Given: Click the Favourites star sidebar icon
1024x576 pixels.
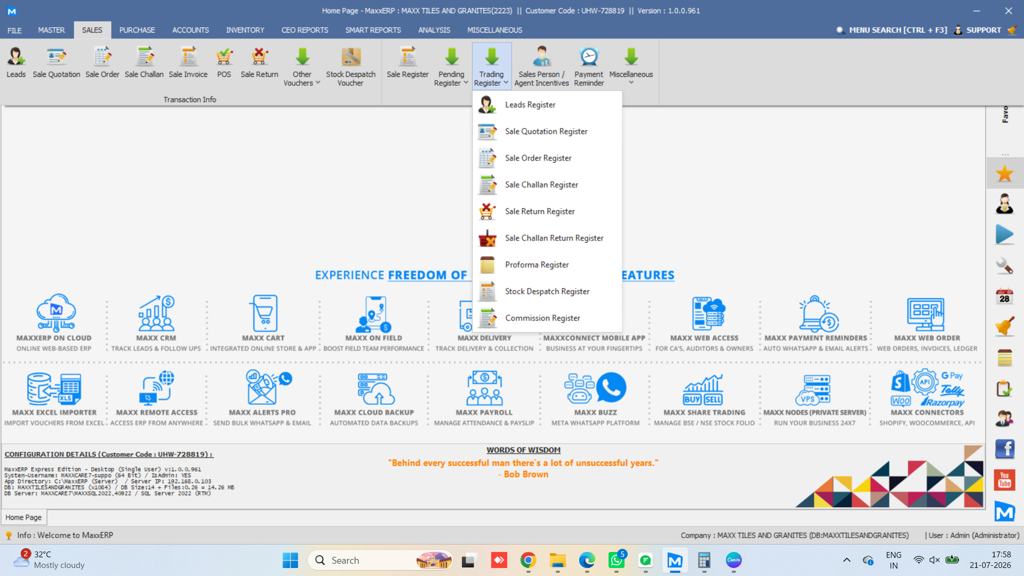Looking at the screenshot, I should point(1004,173).
